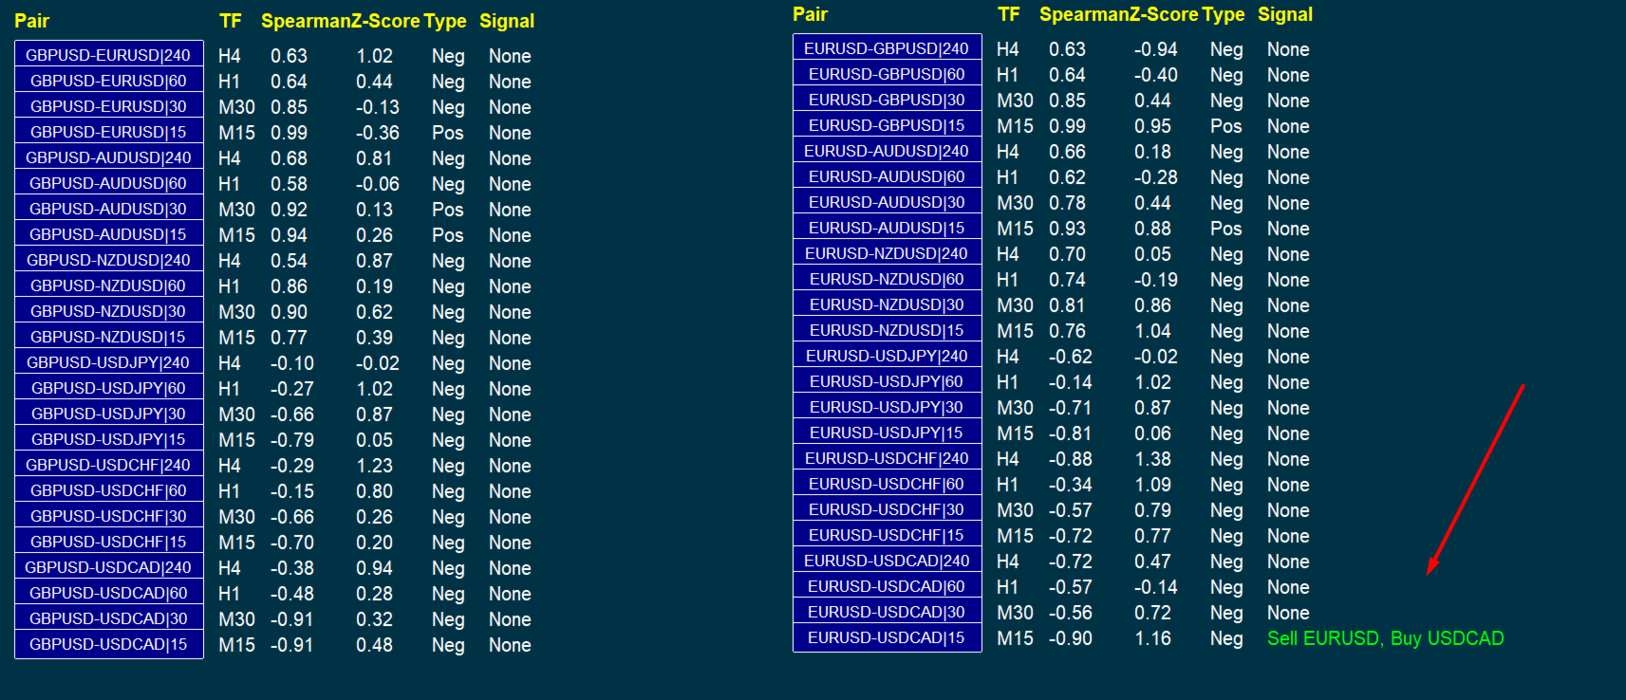The height and width of the screenshot is (700, 1626).
Task: Pick the EURUSD-GBPUSD|15 pair button
Action: tap(887, 125)
